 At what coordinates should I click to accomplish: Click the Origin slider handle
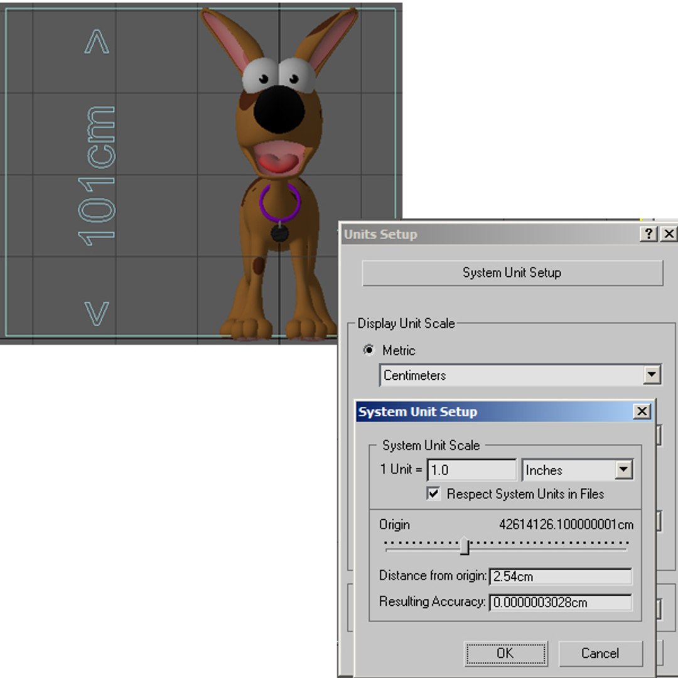(x=465, y=546)
